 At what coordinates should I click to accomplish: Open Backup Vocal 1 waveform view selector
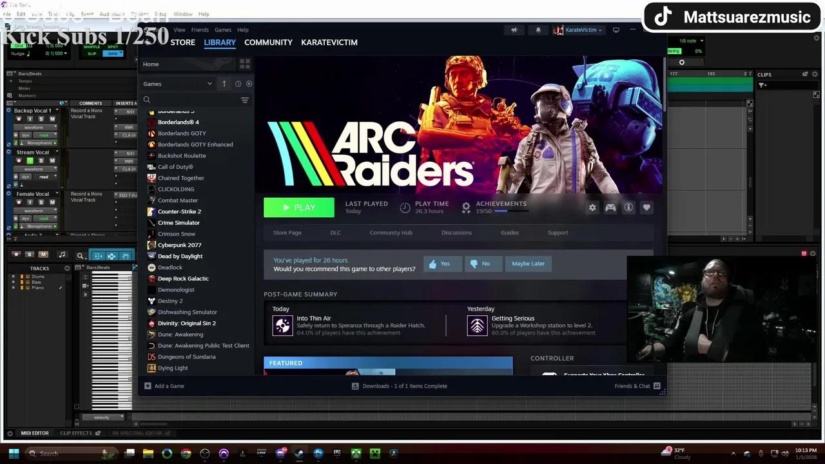click(x=35, y=128)
